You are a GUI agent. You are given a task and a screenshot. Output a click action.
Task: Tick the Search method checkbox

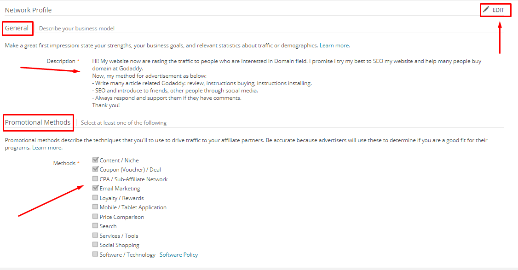click(95, 226)
